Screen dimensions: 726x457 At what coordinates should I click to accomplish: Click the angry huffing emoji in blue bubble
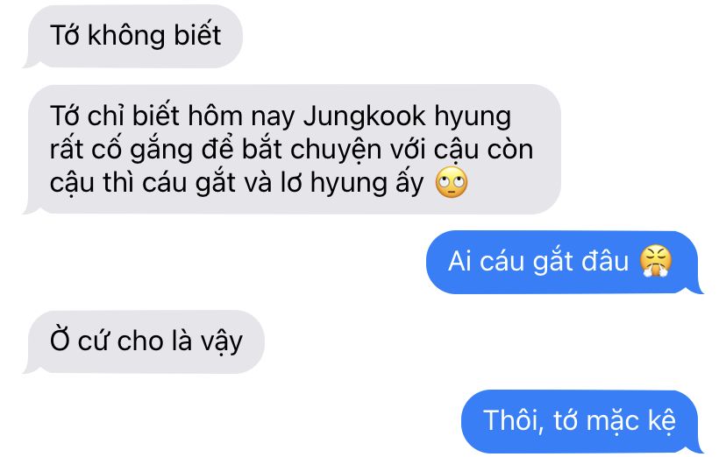click(656, 261)
